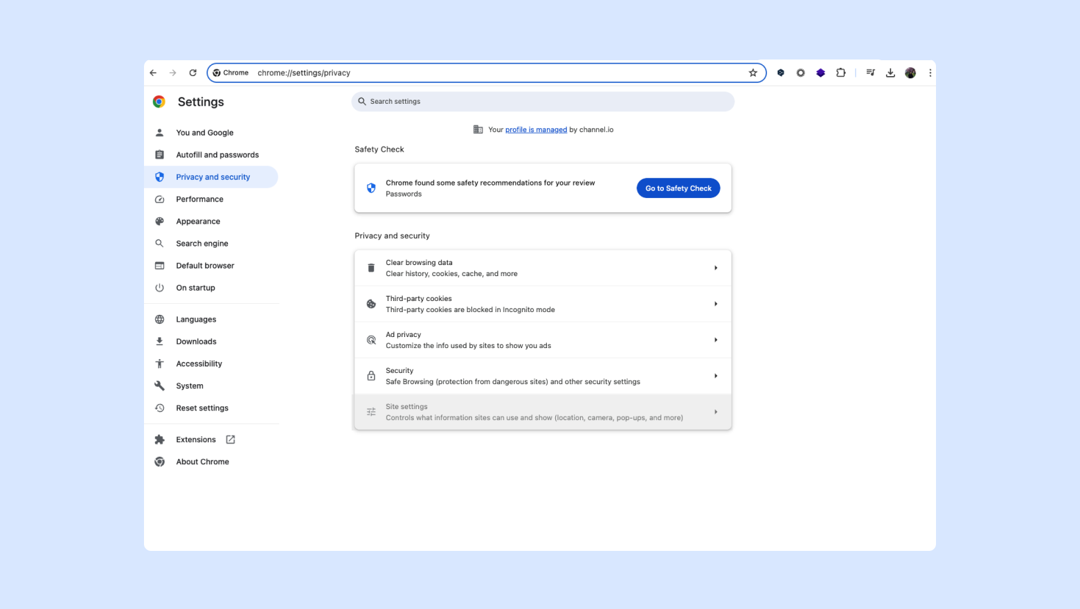The width and height of the screenshot is (1080, 609).
Task: Bookmark this page with the star icon
Action: pos(753,73)
